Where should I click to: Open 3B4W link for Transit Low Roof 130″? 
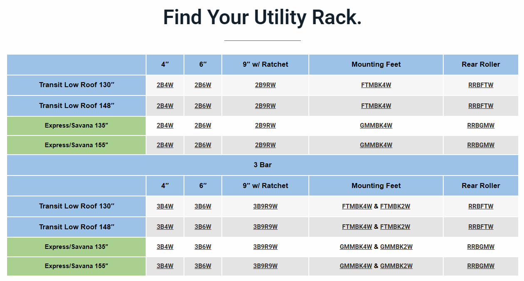165,206
